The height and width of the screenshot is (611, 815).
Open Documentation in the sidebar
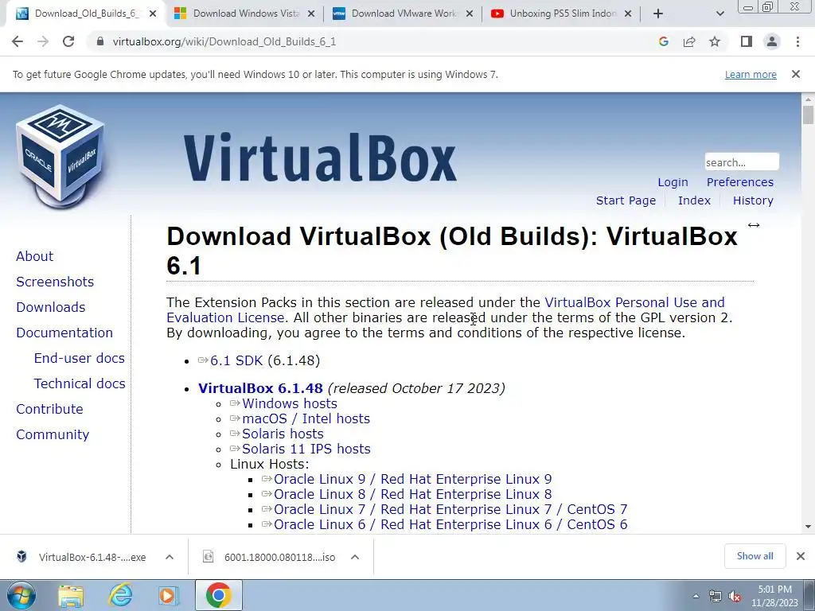64,333
